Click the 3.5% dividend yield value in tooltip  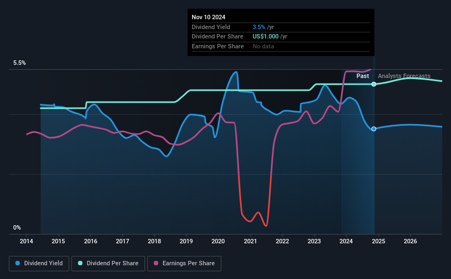point(259,27)
